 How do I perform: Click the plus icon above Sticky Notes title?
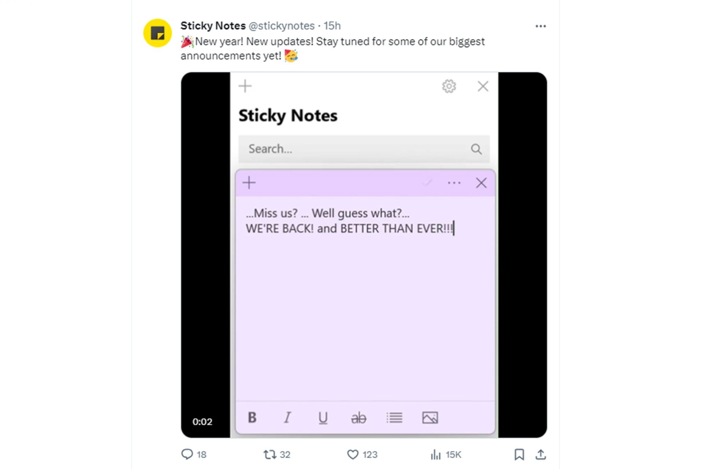[x=245, y=86]
